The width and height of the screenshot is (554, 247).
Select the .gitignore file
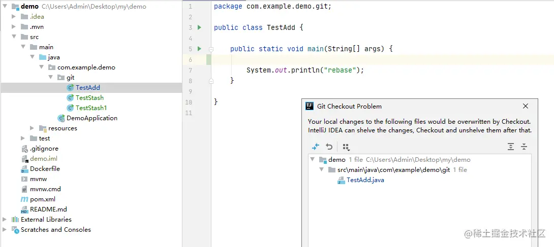[x=44, y=149]
